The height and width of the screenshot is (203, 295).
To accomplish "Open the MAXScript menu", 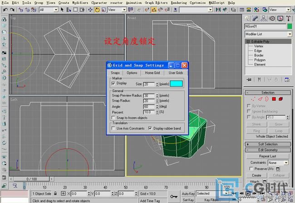I will point(216,3).
